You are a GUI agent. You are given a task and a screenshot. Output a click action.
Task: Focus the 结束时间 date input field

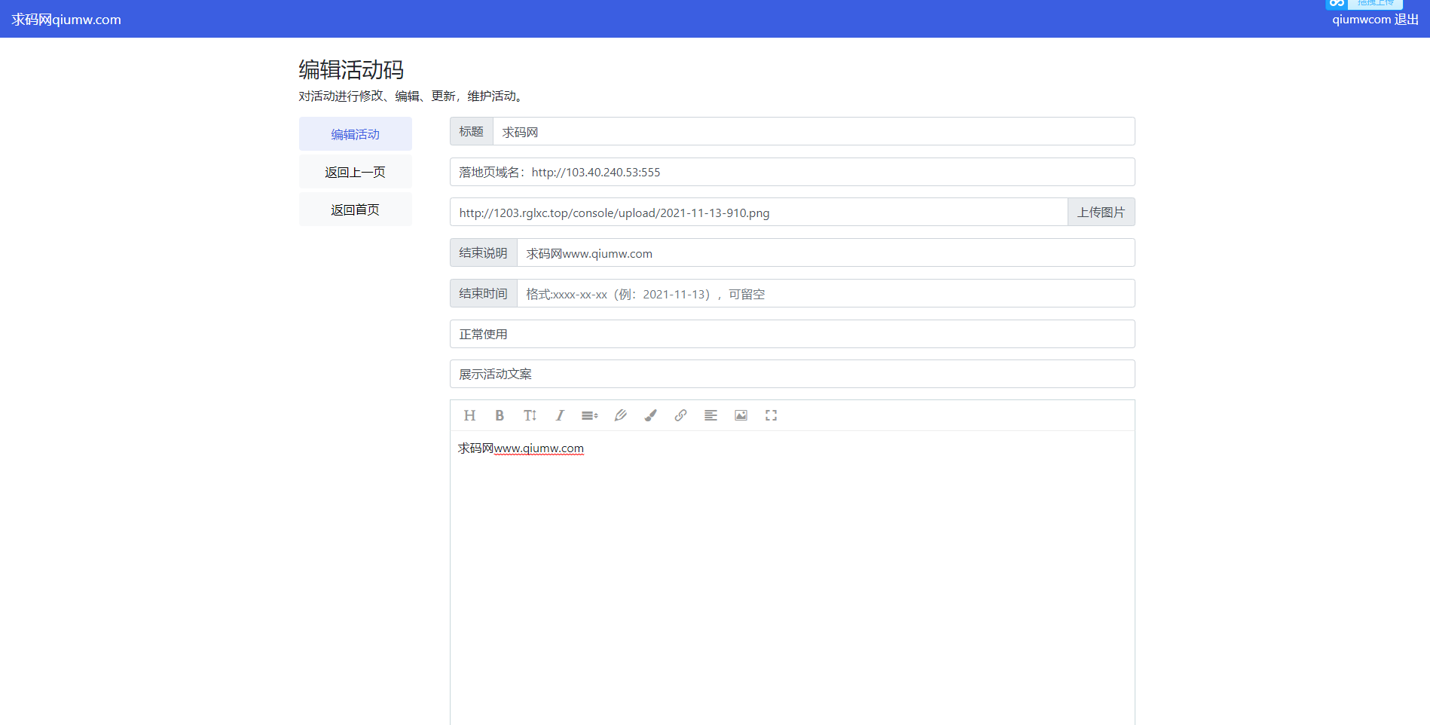point(826,293)
